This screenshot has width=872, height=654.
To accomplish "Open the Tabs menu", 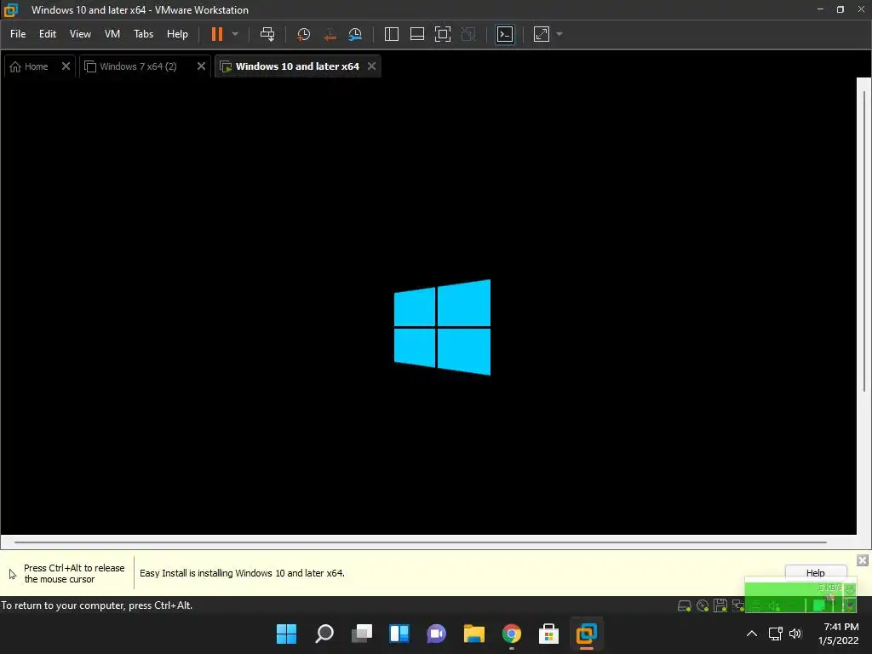I will pyautogui.click(x=143, y=34).
